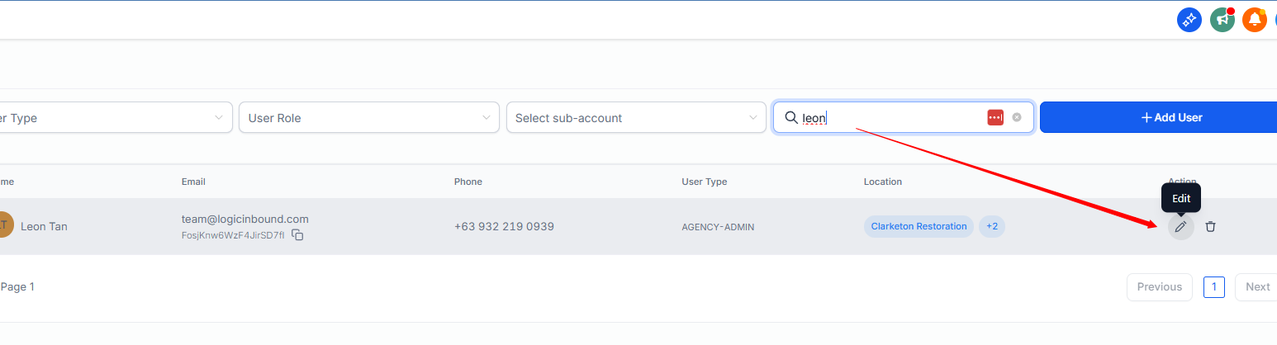Screen dimensions: 1277x345
Task: Select page number 1 in pagination
Action: [x=1214, y=286]
